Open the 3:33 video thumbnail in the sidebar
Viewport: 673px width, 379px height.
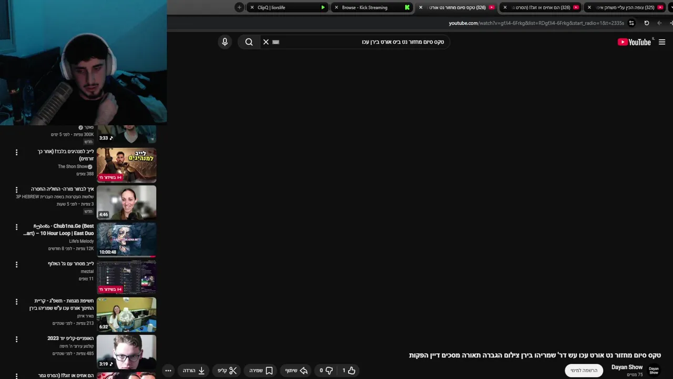(x=126, y=134)
